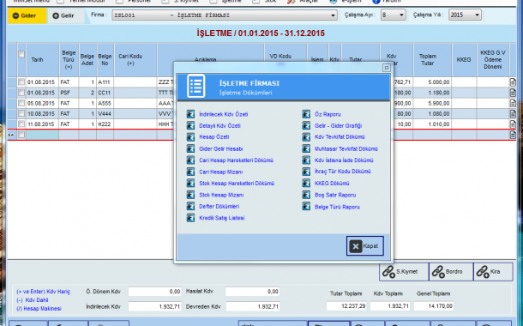
Task: Click the icon beside İndirilecek Kdv Özeti
Action: coord(190,114)
